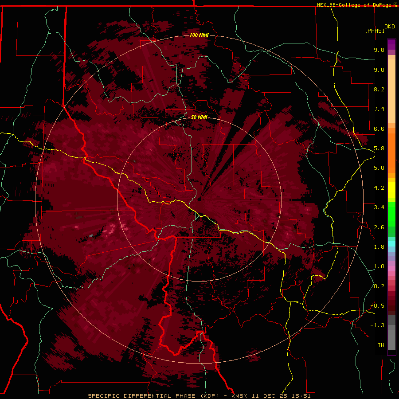Click the NEXLAB-College of DuPage label
This screenshot has width=399, height=399.
[x=357, y=5]
